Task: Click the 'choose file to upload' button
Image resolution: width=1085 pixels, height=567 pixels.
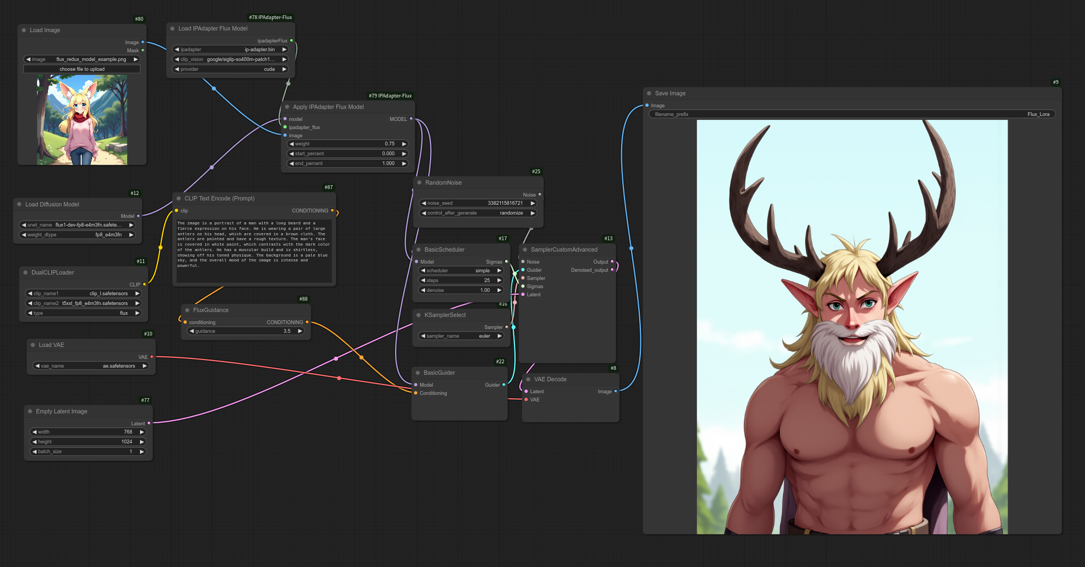Action: click(82, 69)
